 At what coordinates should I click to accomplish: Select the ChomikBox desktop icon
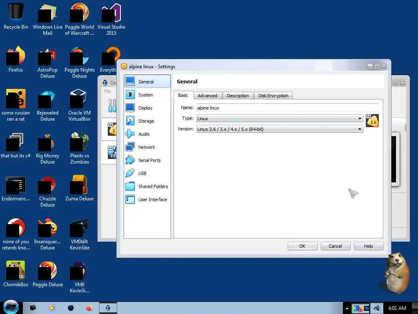[x=16, y=274]
